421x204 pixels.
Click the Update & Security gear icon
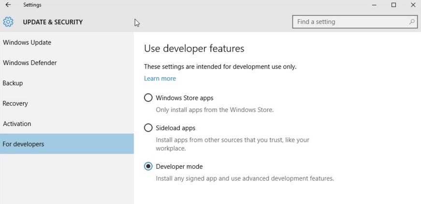(8, 22)
